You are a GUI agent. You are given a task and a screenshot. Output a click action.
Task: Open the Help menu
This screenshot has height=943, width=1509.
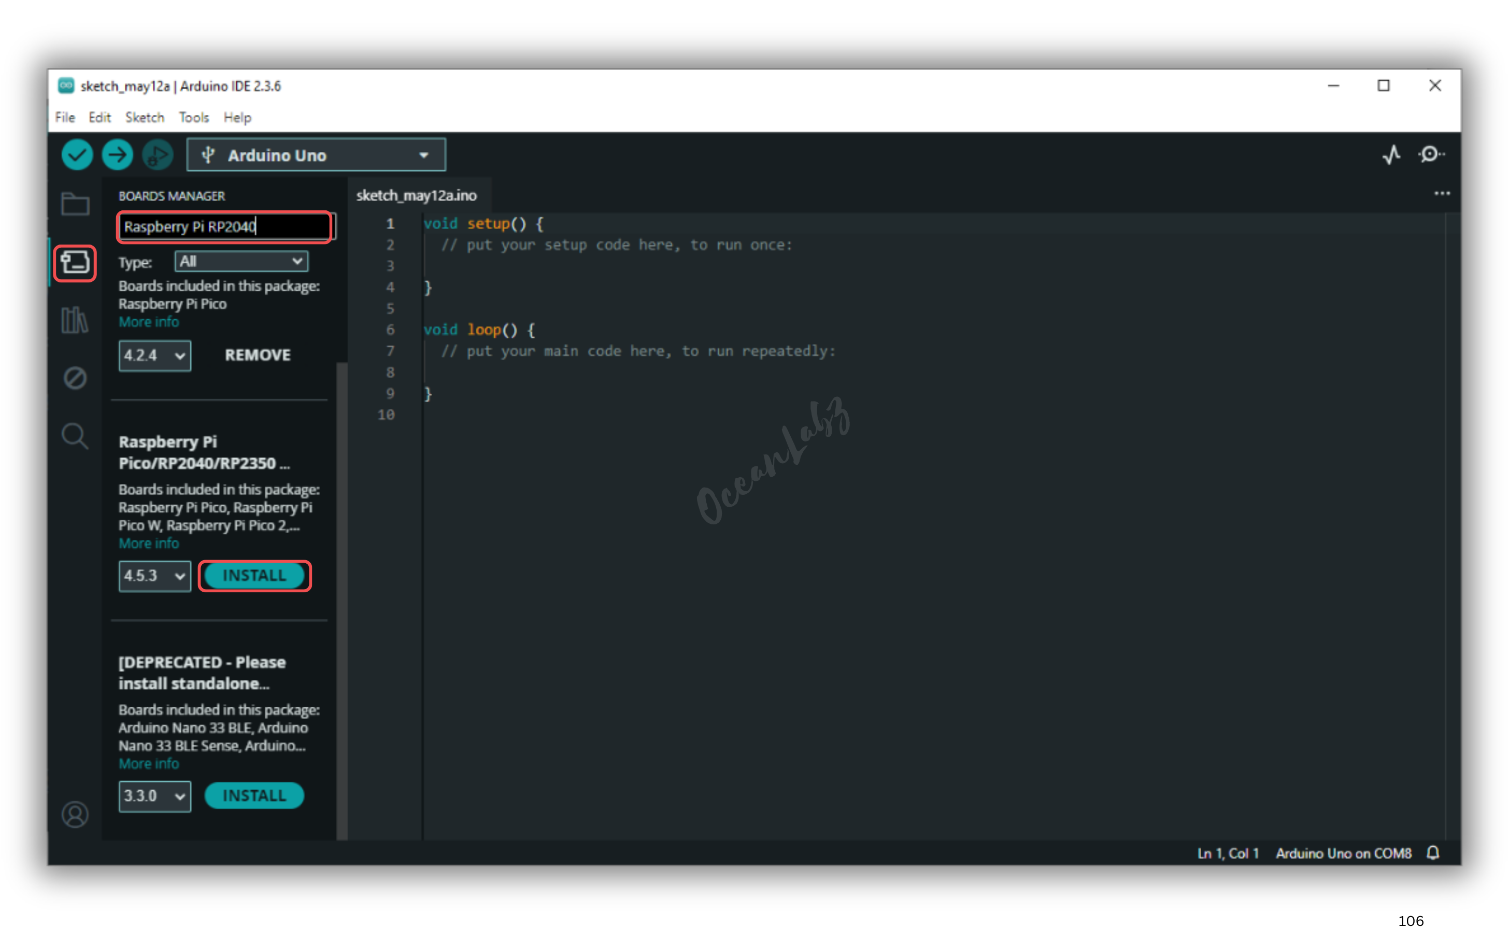coord(237,117)
